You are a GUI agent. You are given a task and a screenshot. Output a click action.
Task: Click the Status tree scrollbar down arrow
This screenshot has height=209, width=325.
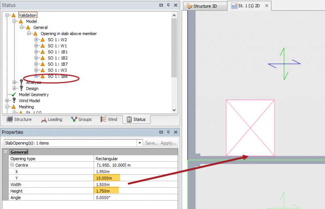coord(174,110)
